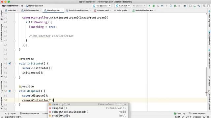Click the editor vertical scrollbar thumb
This screenshot has width=211, height=118.
point(206,81)
